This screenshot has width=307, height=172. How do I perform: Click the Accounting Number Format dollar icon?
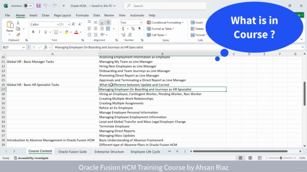(123, 29)
